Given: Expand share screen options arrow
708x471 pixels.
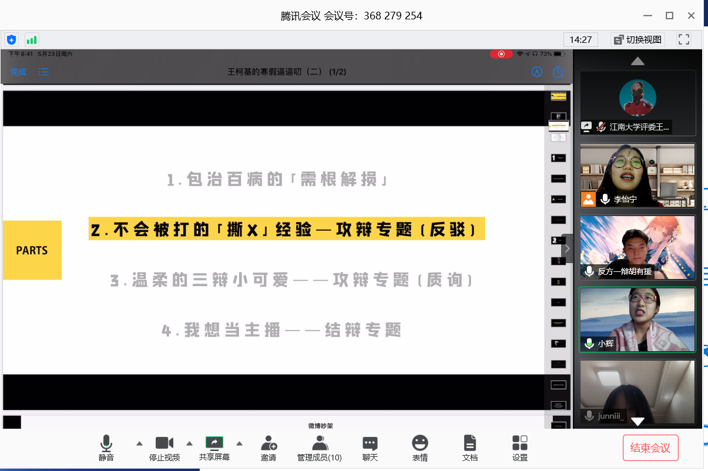Looking at the screenshot, I should [x=240, y=443].
